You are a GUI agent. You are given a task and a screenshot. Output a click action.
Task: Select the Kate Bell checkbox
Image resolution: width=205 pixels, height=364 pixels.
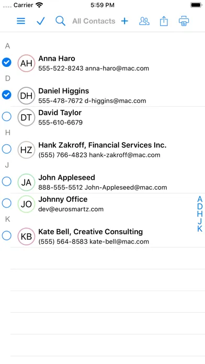click(6, 235)
